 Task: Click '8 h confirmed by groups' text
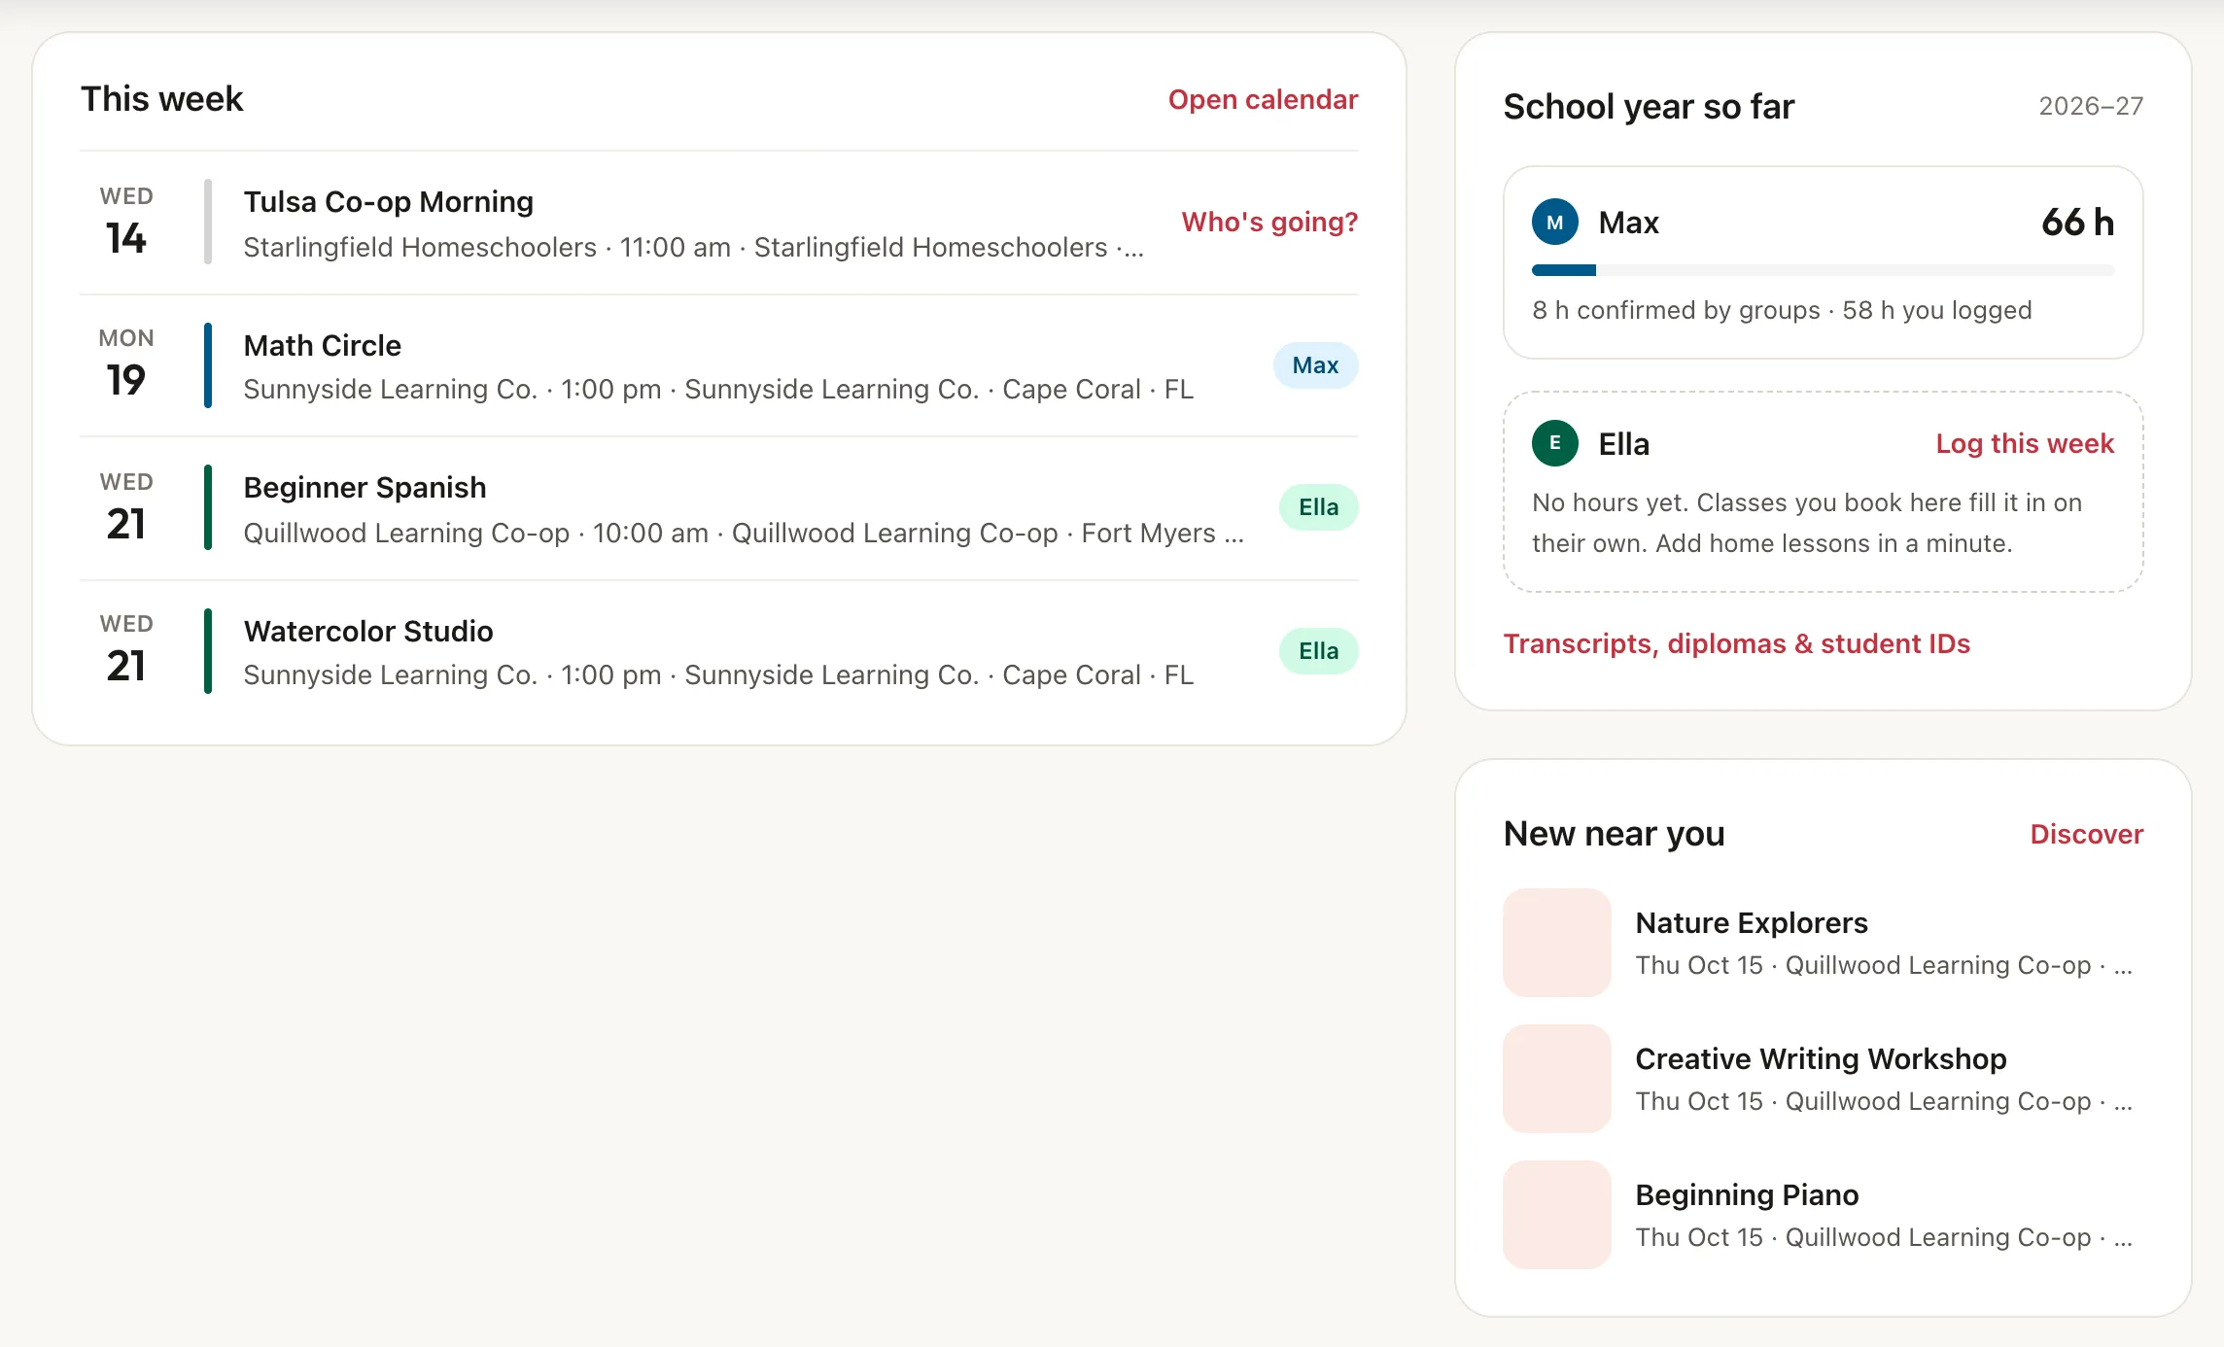coord(1676,310)
